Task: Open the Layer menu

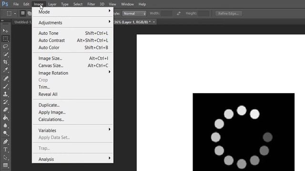Action: pos(52,4)
